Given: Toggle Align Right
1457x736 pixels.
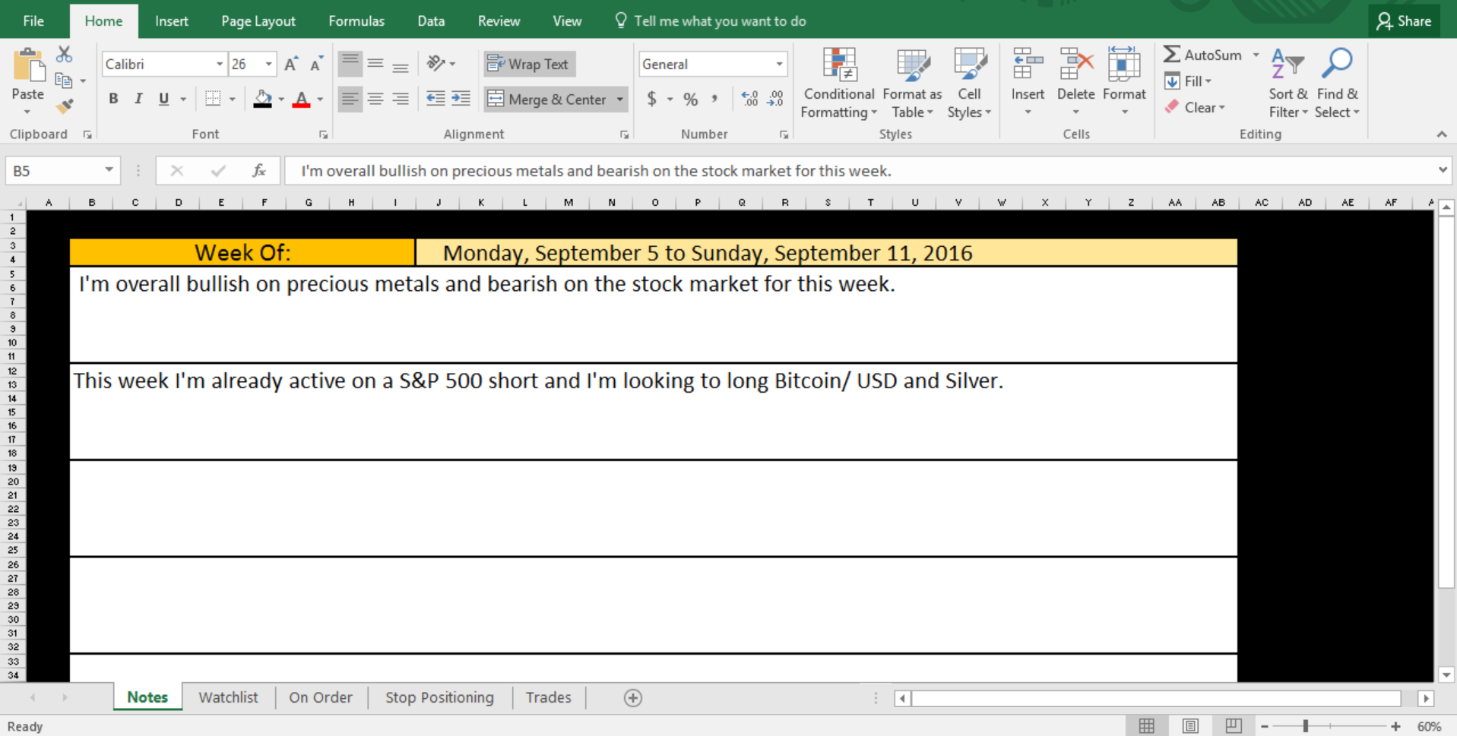Looking at the screenshot, I should [x=401, y=99].
